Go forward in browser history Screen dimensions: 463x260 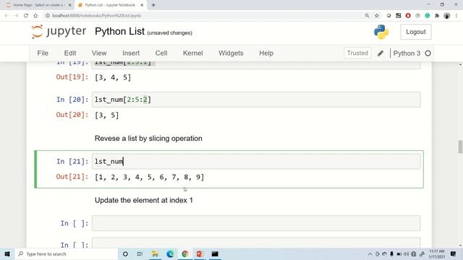(16, 16)
